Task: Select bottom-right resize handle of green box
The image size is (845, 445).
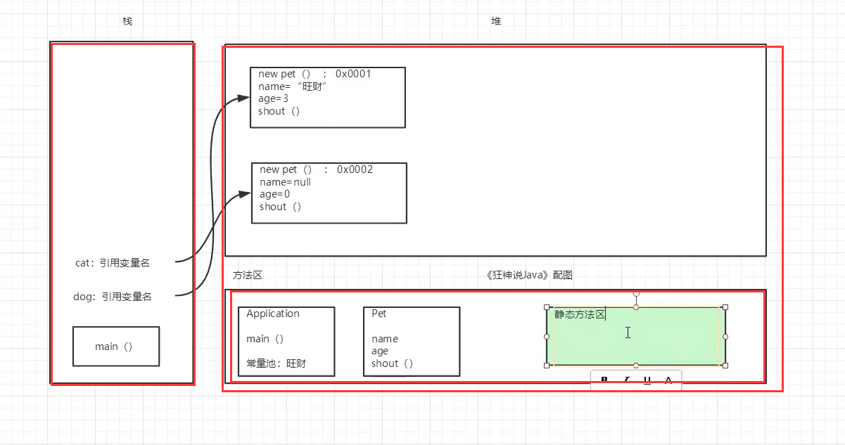Action: (725, 366)
